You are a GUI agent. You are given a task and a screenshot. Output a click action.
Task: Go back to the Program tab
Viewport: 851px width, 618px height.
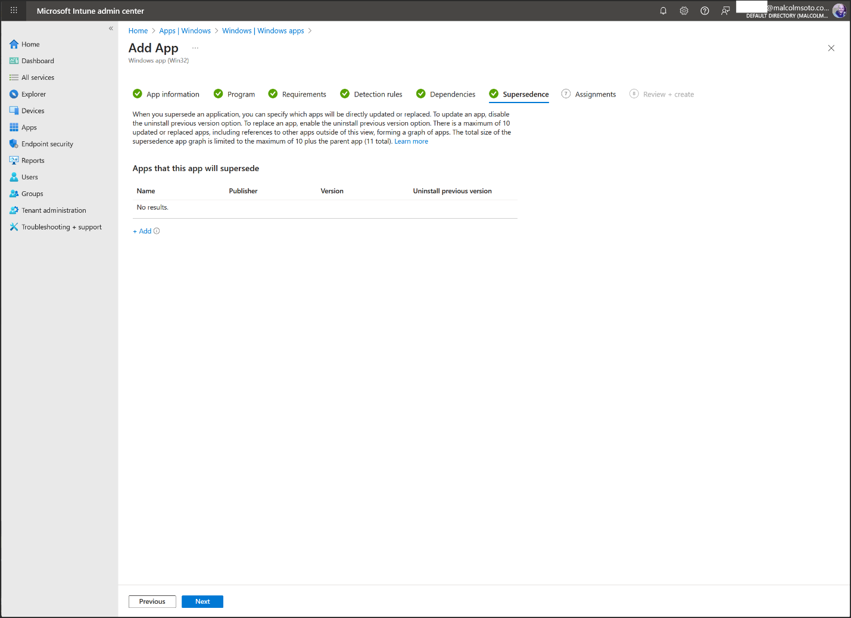[241, 94]
